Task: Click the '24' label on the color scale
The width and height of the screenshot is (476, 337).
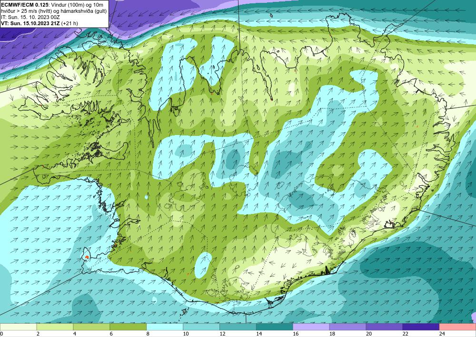Action: click(x=442, y=334)
